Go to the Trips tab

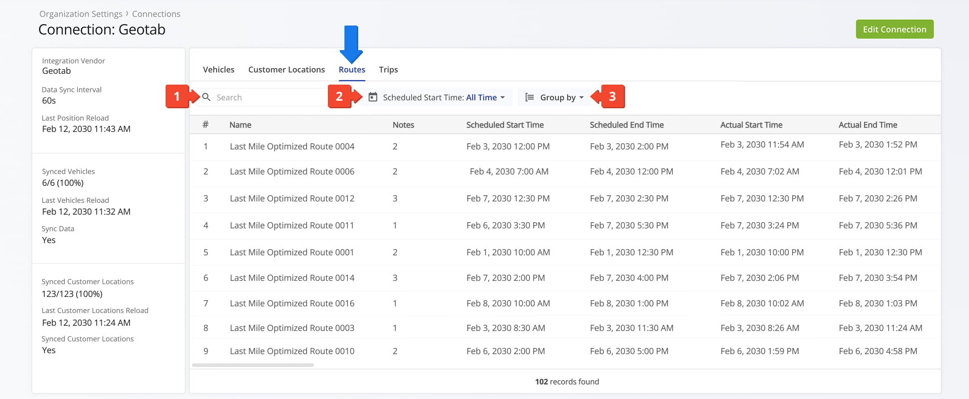coord(388,69)
